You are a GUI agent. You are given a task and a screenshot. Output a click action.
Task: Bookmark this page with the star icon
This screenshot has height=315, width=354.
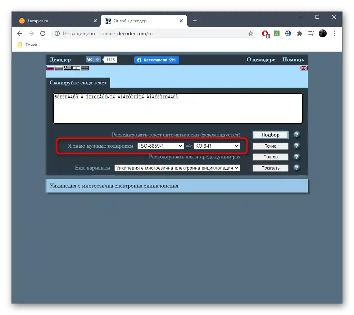[x=251, y=34]
